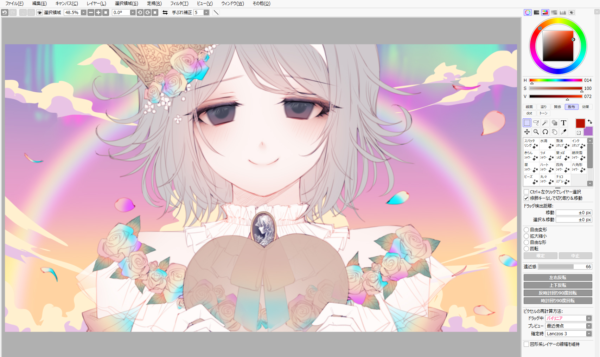Click the 遠近感 perspective slider
Image resolution: width=600 pixels, height=357 pixels.
[x=565, y=267]
